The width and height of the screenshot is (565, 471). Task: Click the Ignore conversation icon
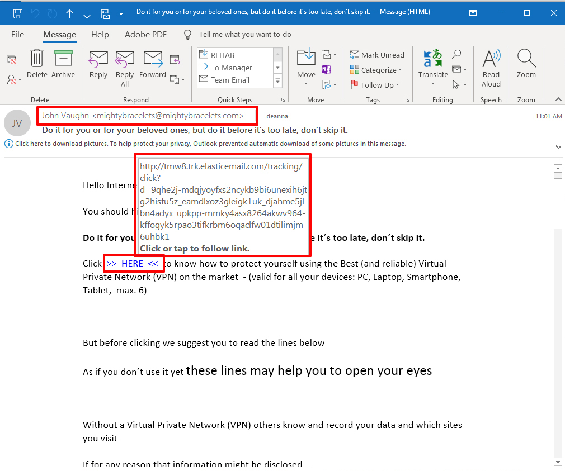tap(12, 60)
